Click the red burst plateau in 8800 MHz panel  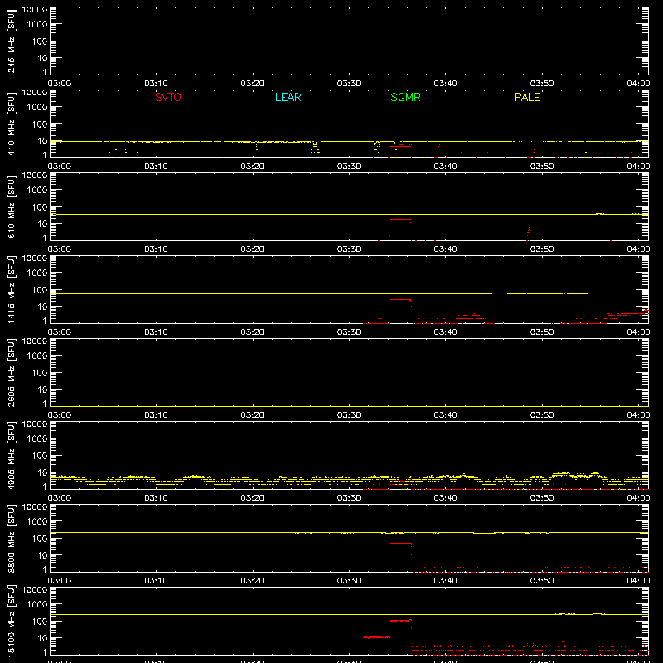[400, 544]
